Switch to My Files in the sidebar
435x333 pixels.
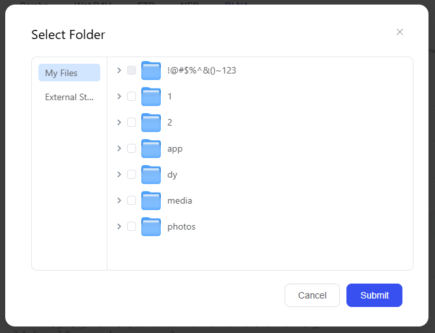point(70,73)
